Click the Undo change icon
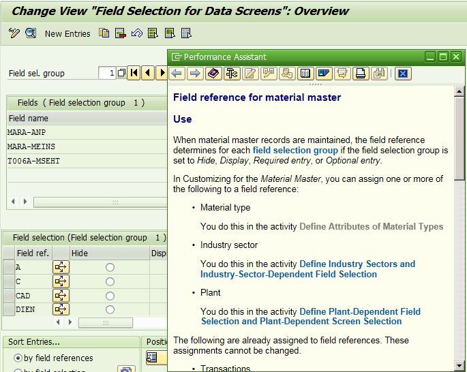This screenshot has height=372, width=467. tap(137, 33)
